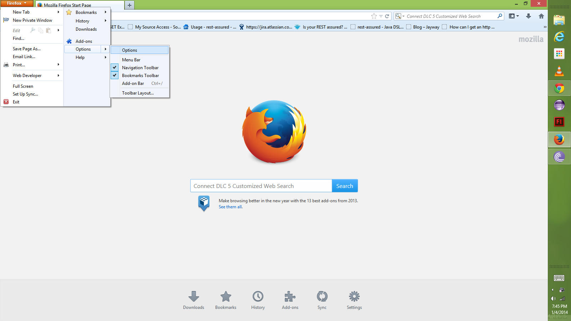Screen dimensions: 571x321
Task: Open Options in the submenu
Action: click(140, 50)
